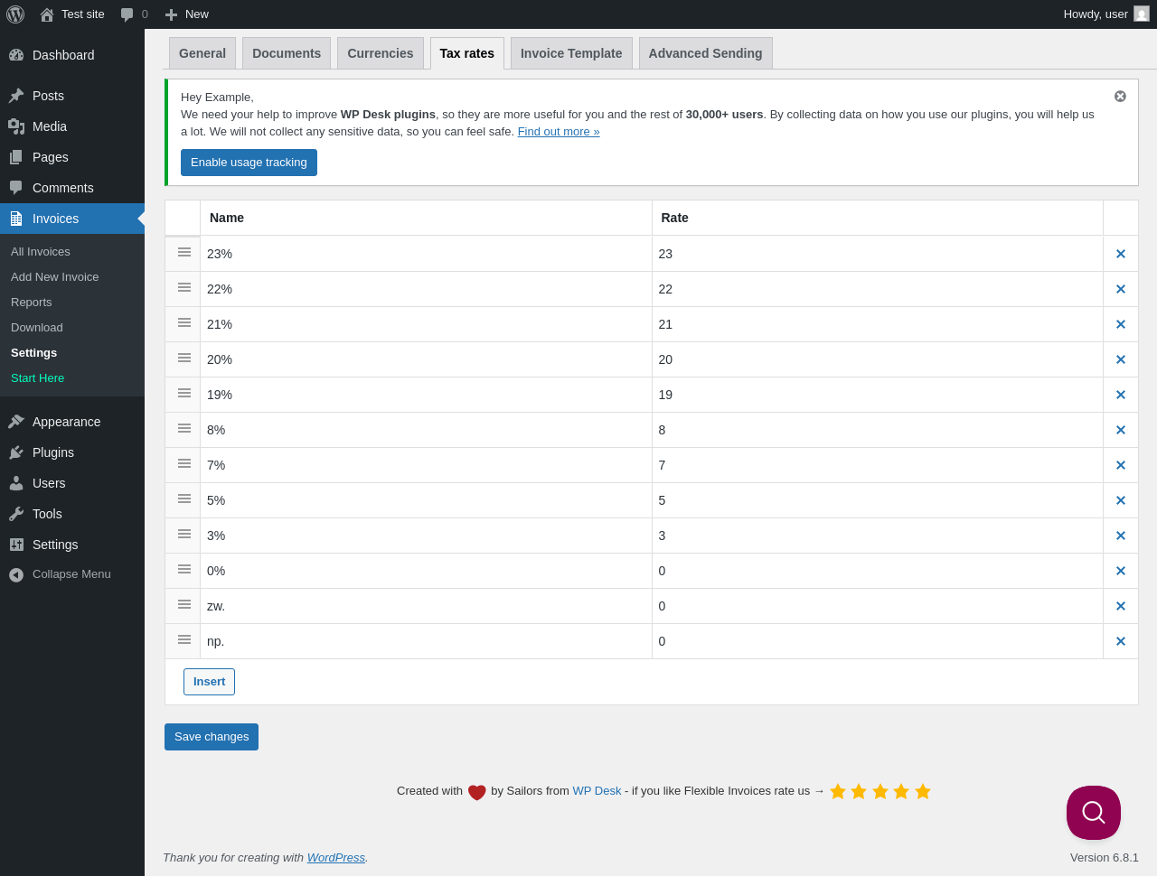Open Reports under Invoices menu

pyautogui.click(x=32, y=303)
